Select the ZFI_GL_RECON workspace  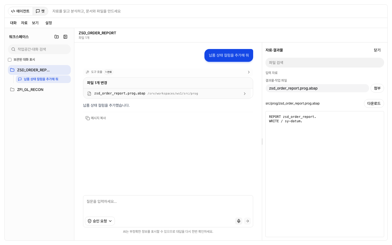pyautogui.click(x=39, y=90)
